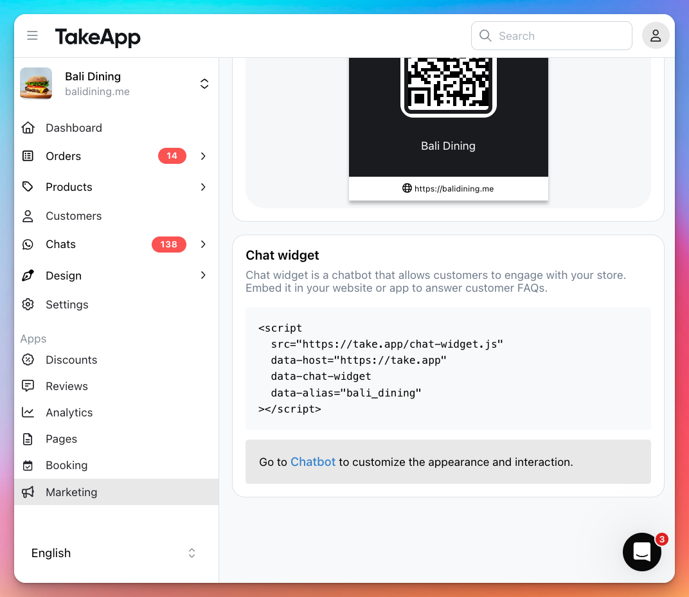Image resolution: width=689 pixels, height=597 pixels.
Task: Click the data-alias="bali_dining" line
Action: (x=346, y=393)
